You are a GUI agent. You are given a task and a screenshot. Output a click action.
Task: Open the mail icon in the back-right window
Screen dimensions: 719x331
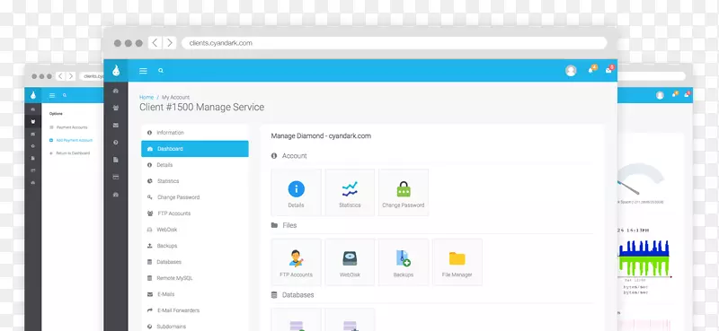pyautogui.click(x=687, y=94)
